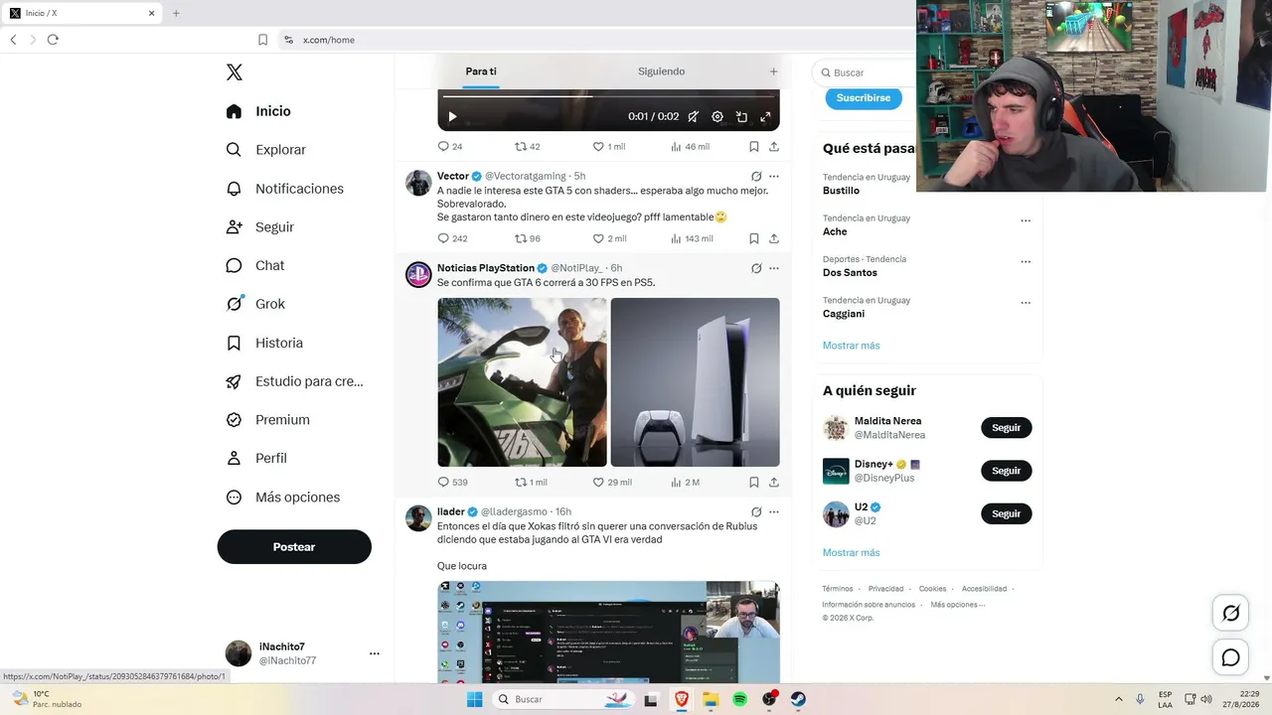This screenshot has height=715, width=1272.
Task: Show more trends under Qué está pasando
Action: click(852, 346)
